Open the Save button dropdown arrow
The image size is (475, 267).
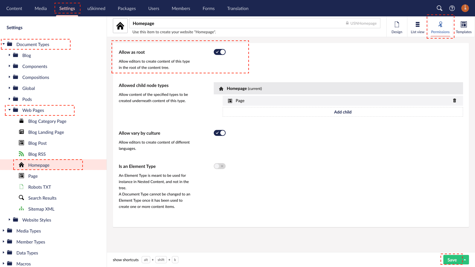(x=465, y=260)
